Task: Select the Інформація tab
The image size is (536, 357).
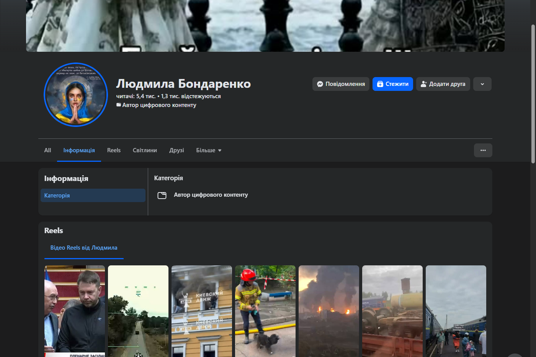Action: [79, 150]
